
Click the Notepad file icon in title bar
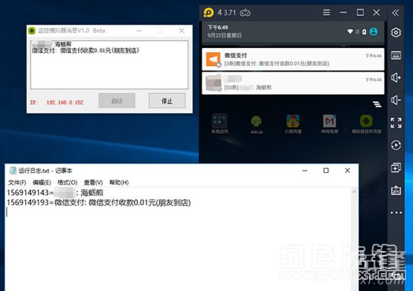(13, 171)
